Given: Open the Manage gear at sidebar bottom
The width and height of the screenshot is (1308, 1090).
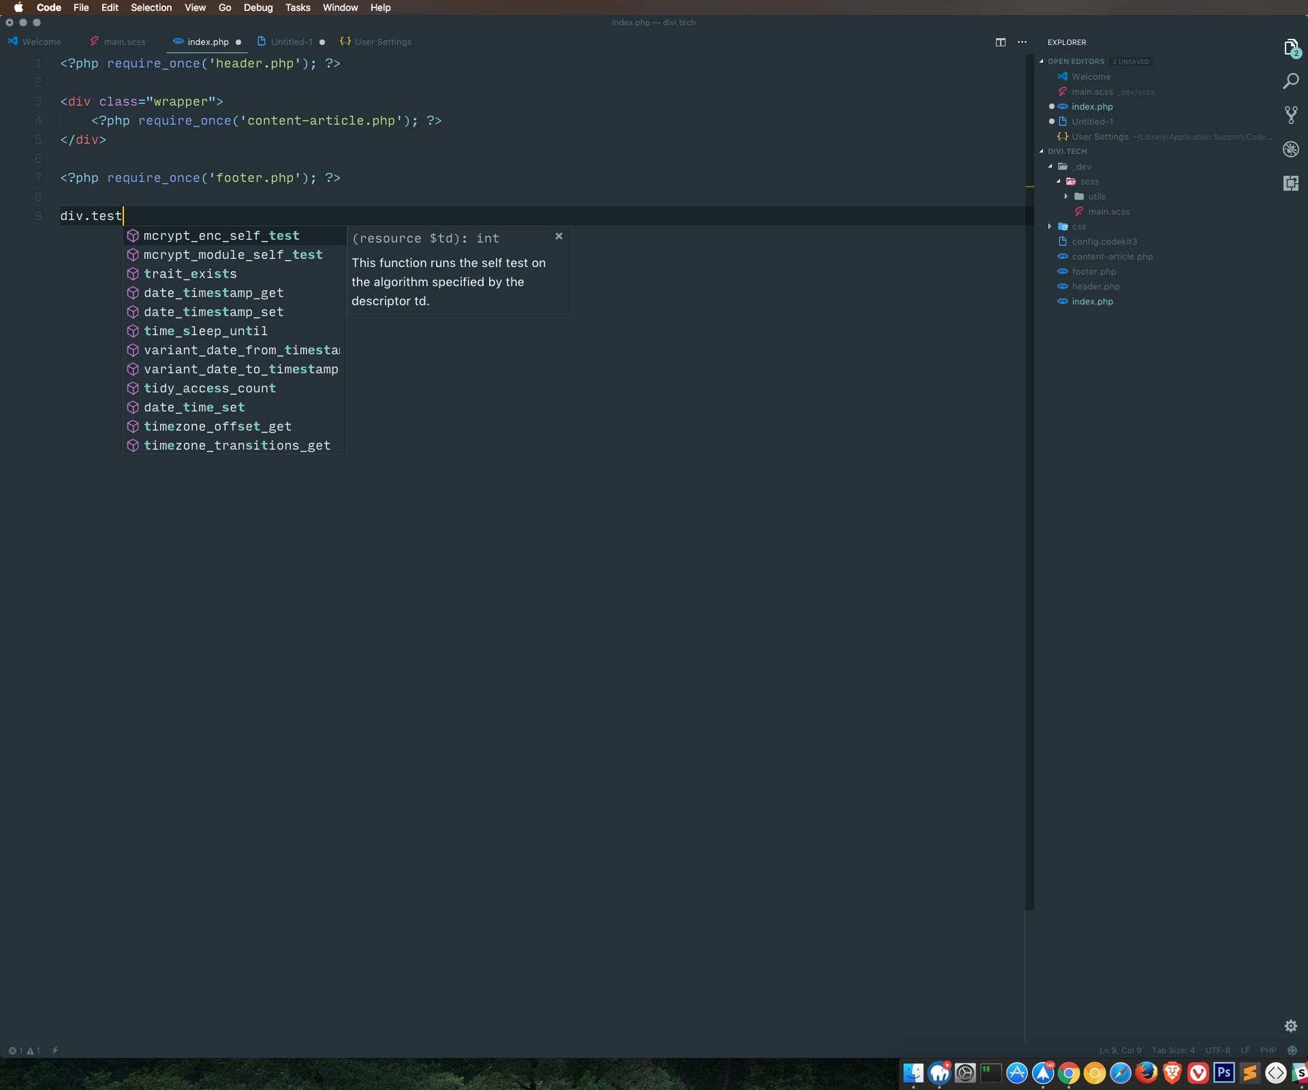Looking at the screenshot, I should [x=1291, y=1026].
